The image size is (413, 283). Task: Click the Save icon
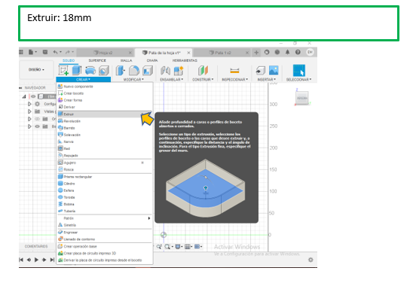(x=45, y=52)
